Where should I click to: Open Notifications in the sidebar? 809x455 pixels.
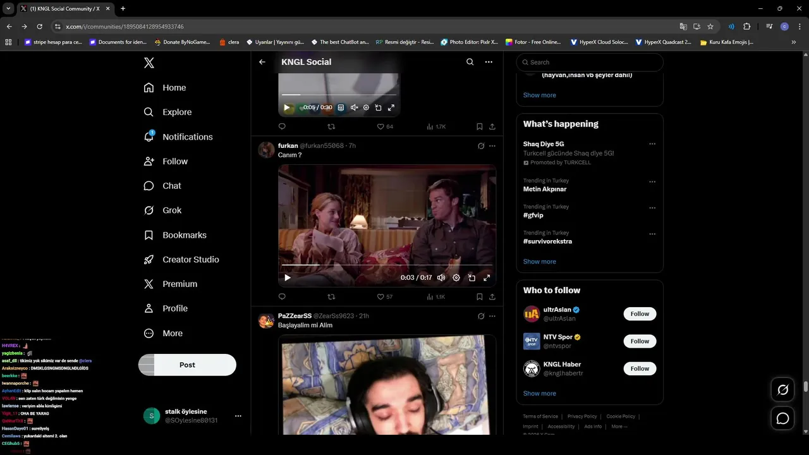click(x=178, y=136)
